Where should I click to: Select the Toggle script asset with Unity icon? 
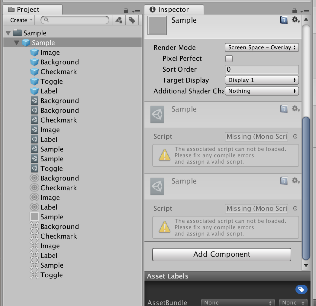(x=47, y=168)
